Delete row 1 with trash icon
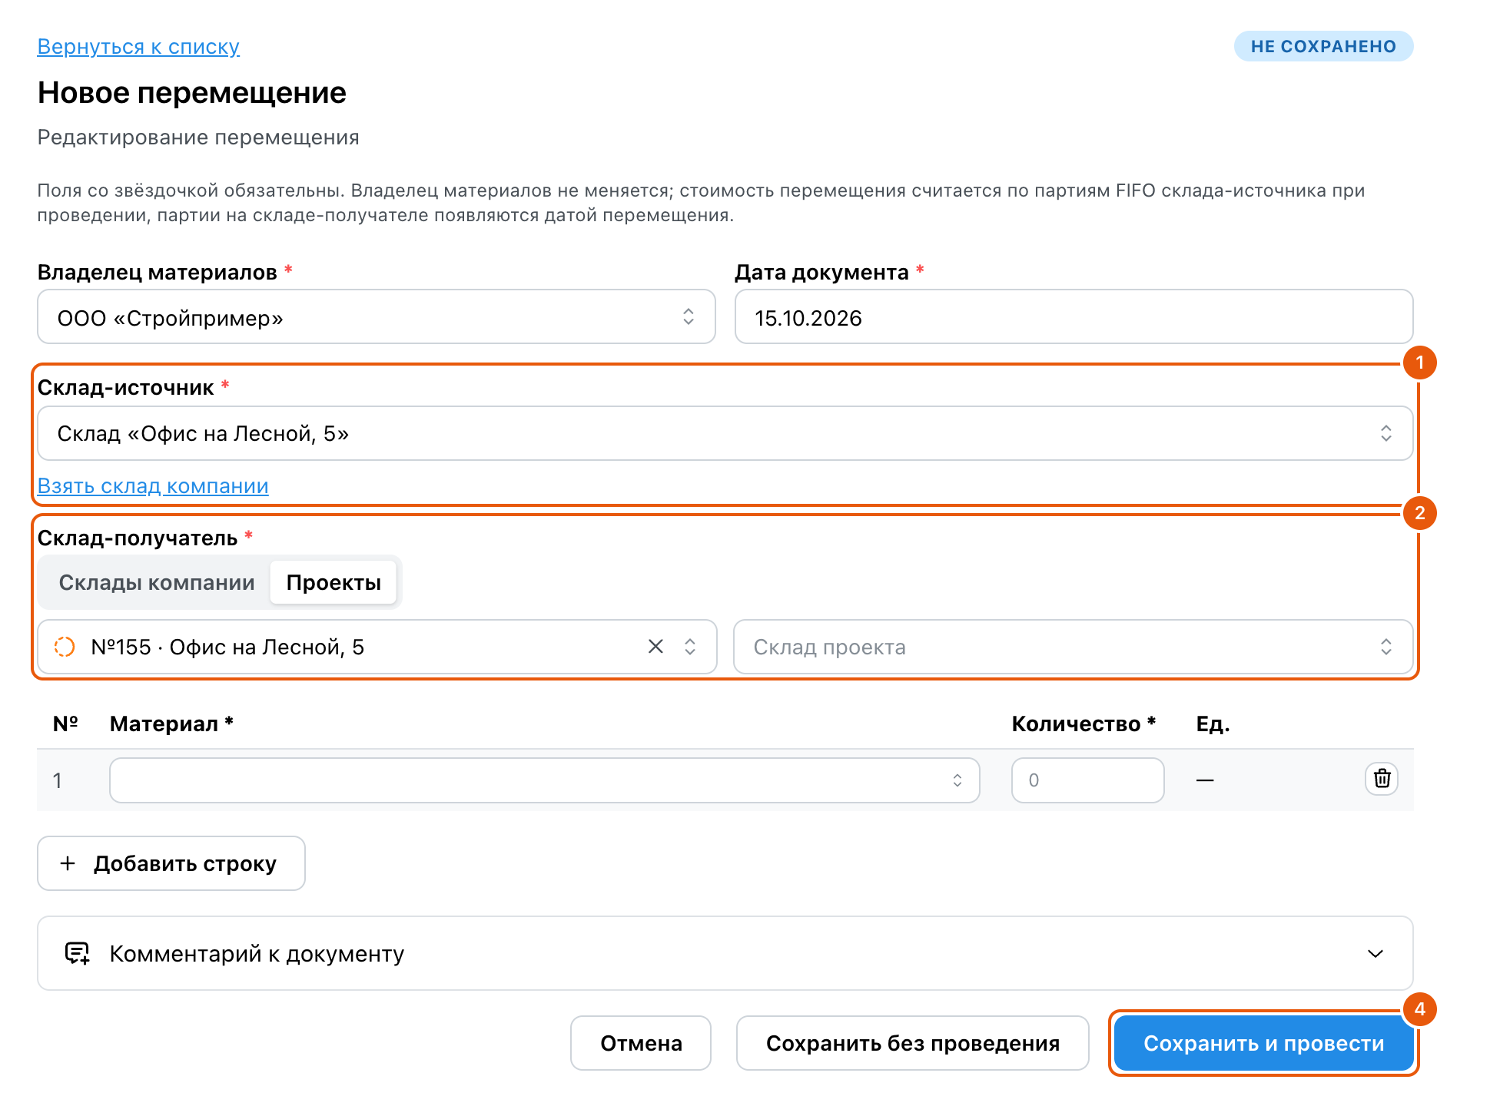Image resolution: width=1500 pixels, height=1106 pixels. (1382, 779)
